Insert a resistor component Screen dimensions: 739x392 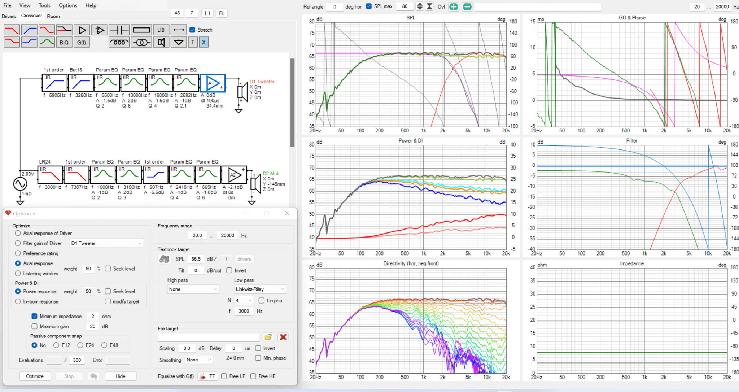click(x=141, y=30)
